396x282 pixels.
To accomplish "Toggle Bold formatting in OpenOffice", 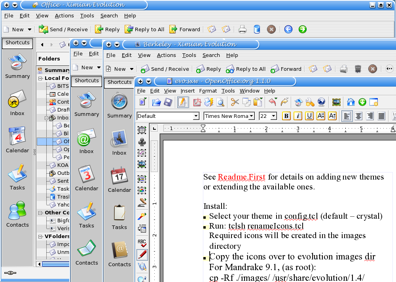I will [286, 116].
